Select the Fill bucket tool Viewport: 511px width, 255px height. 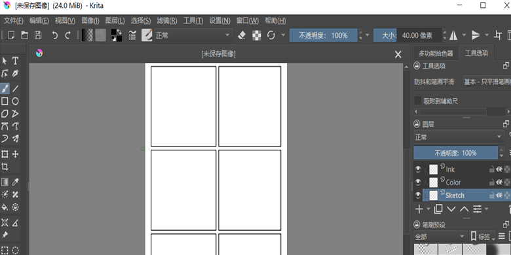(5, 207)
